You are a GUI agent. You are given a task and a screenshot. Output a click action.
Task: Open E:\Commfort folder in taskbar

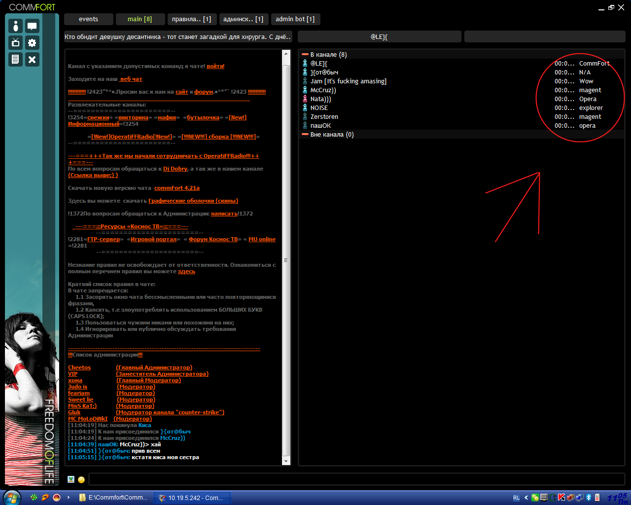[x=113, y=498]
